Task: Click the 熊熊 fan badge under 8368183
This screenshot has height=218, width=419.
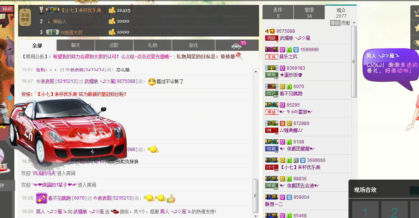Action: [272, 75]
